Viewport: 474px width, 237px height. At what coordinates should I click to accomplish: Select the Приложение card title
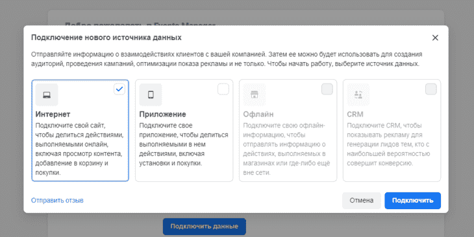click(162, 114)
